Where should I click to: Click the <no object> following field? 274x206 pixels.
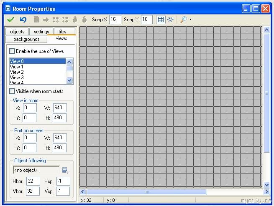click(x=36, y=170)
